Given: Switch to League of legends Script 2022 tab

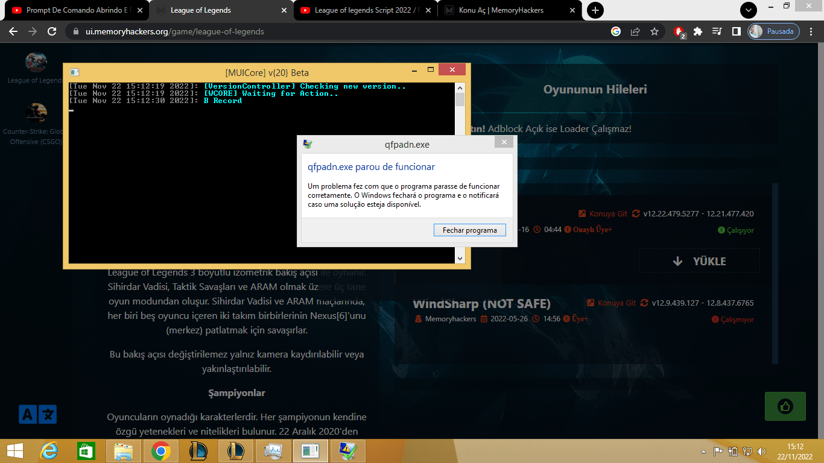Looking at the screenshot, I should [365, 10].
